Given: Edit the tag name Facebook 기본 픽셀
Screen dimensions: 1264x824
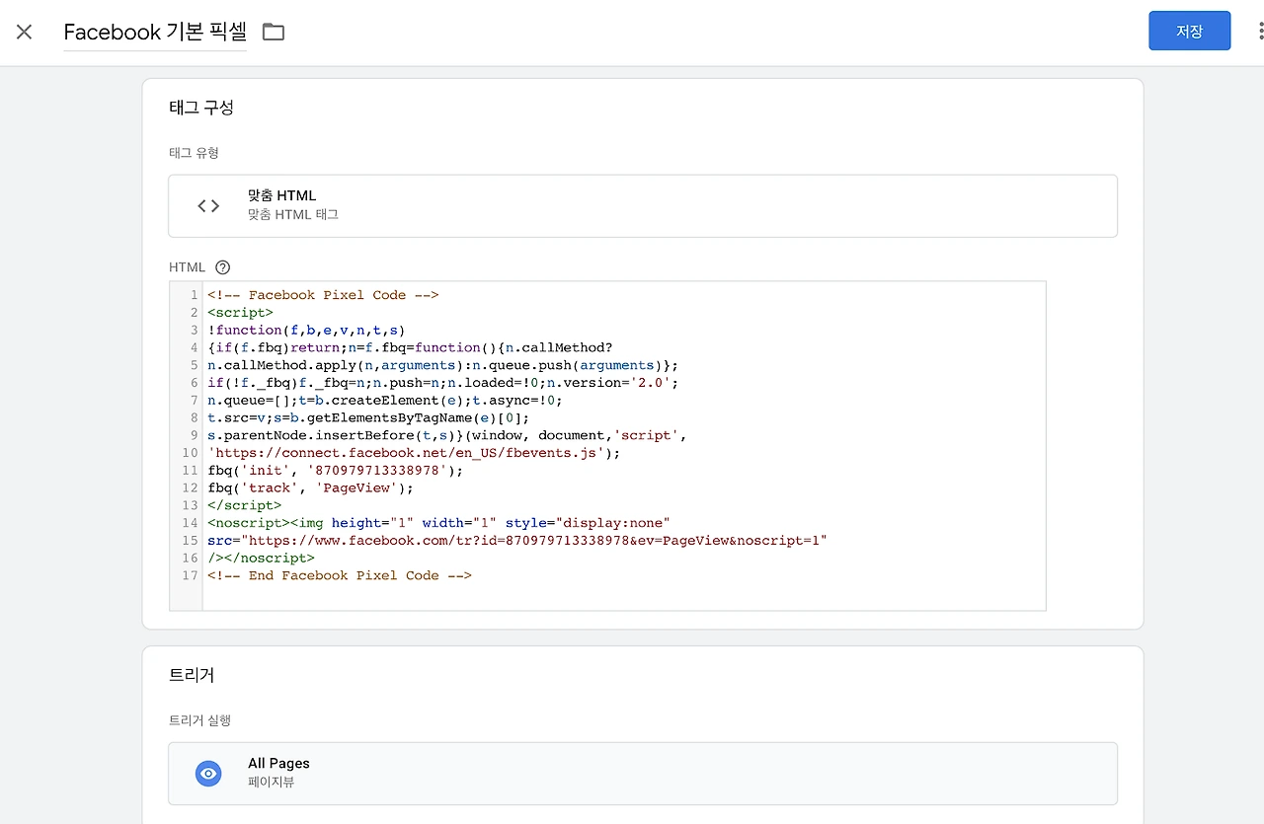Looking at the screenshot, I should [155, 32].
